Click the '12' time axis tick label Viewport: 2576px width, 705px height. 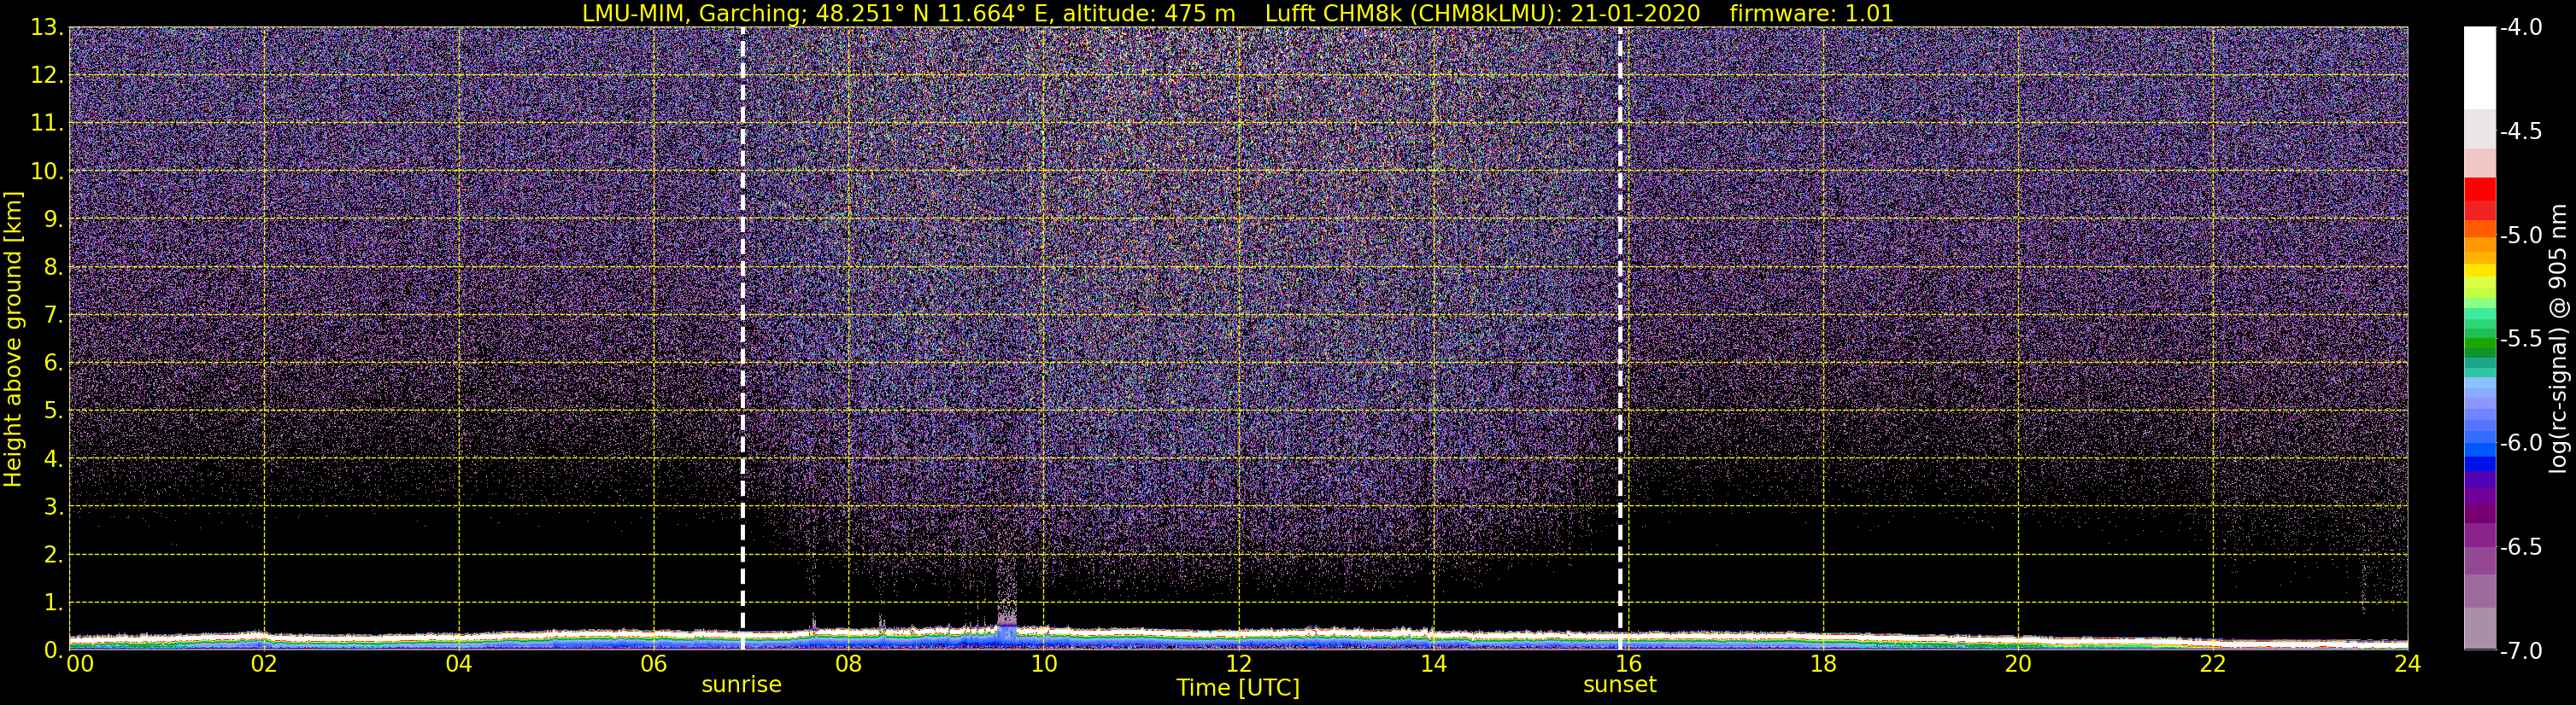pos(1238,664)
